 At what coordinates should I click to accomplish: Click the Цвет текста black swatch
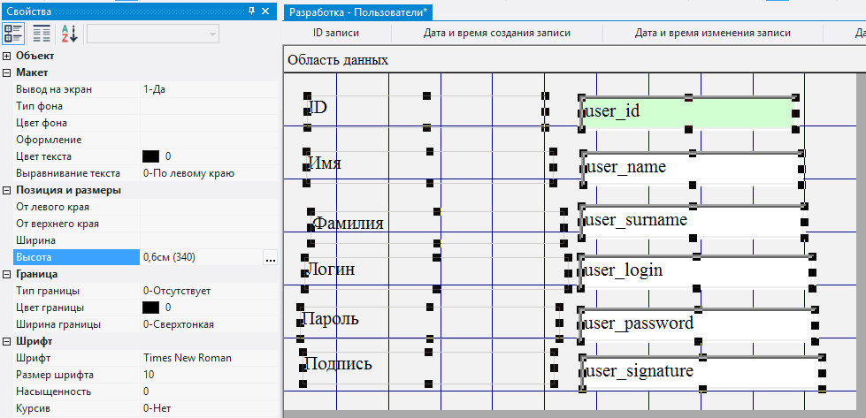click(151, 156)
